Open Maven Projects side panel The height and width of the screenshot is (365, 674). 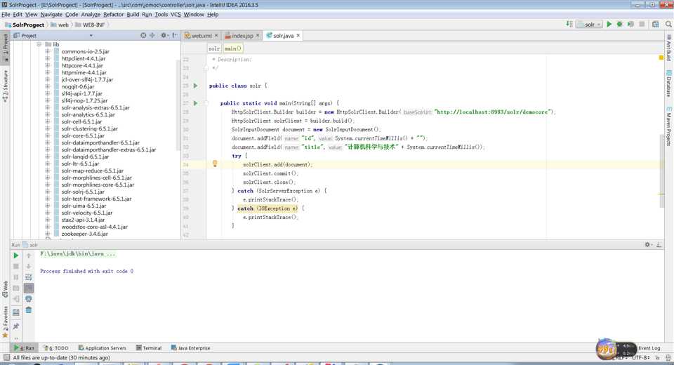pos(669,126)
